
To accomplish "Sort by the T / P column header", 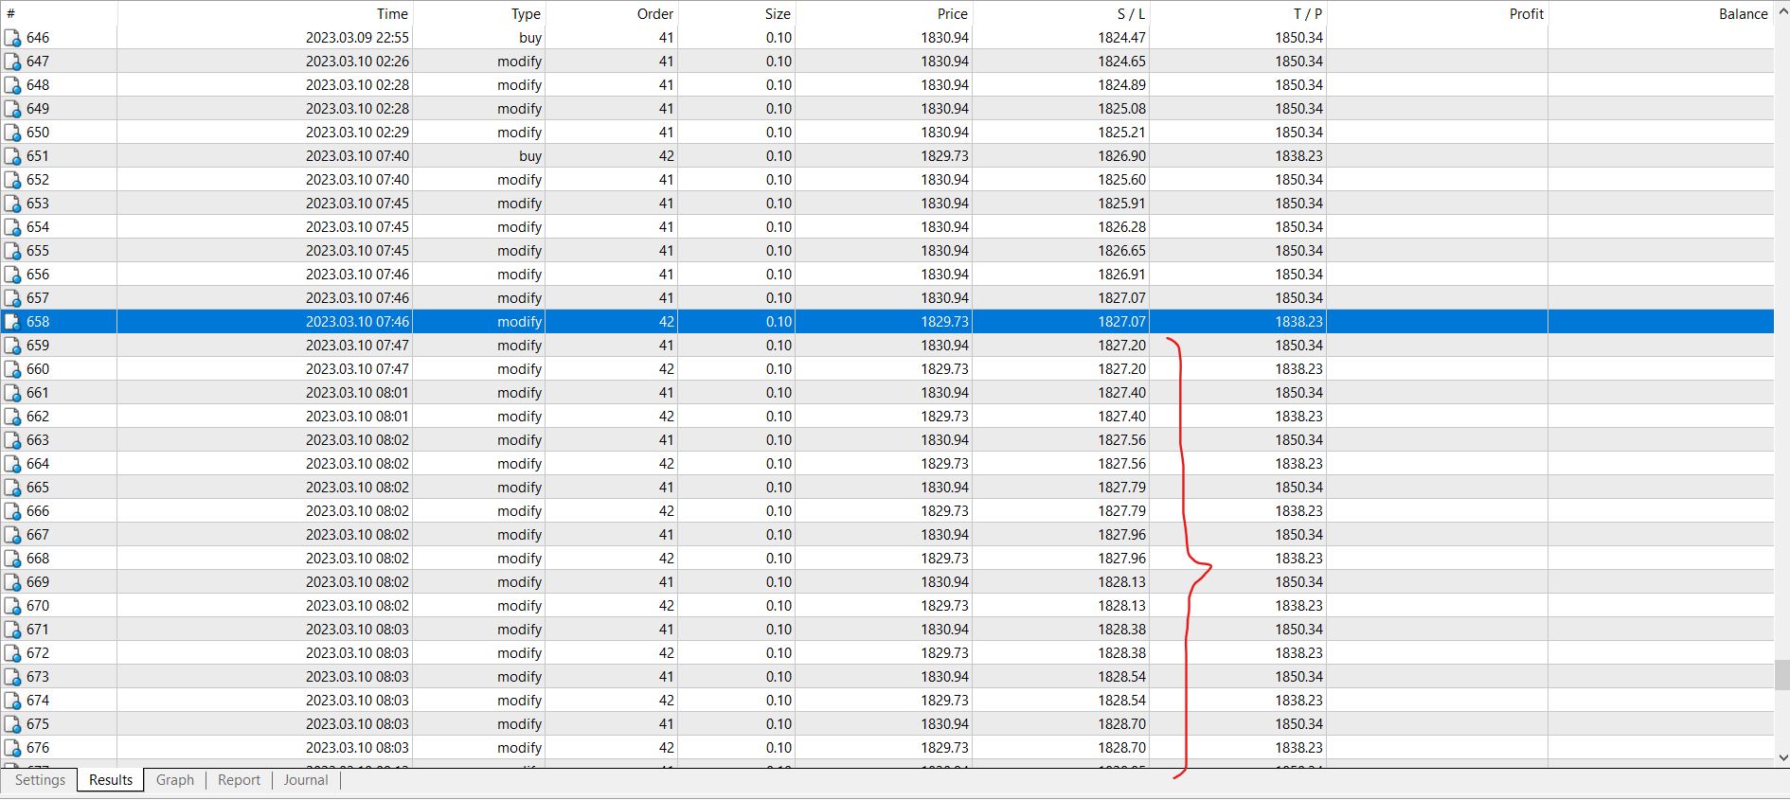I will click(x=1238, y=13).
